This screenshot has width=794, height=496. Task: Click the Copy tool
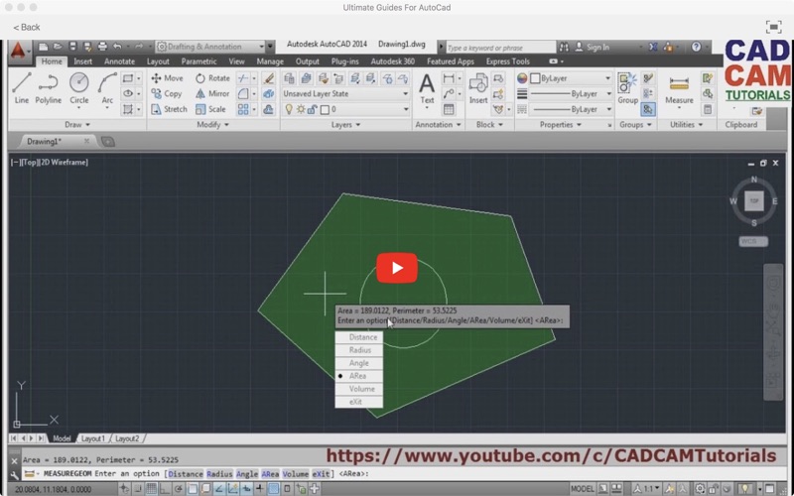(x=166, y=93)
